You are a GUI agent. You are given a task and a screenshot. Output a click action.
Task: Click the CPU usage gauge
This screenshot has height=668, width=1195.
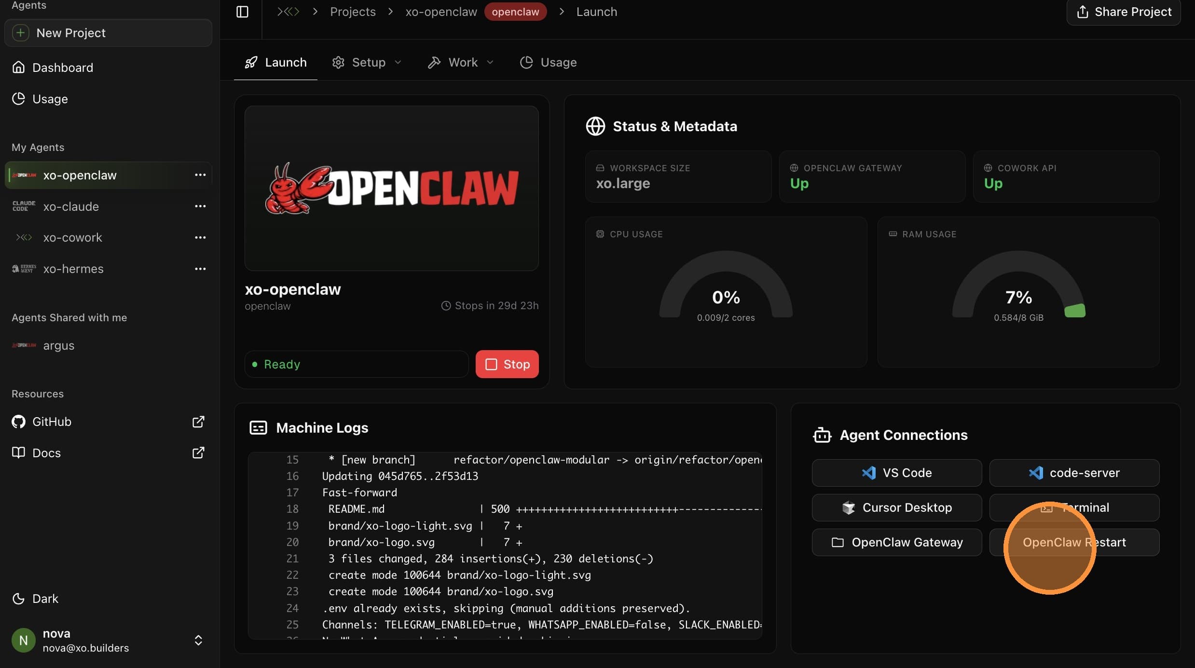(x=726, y=285)
